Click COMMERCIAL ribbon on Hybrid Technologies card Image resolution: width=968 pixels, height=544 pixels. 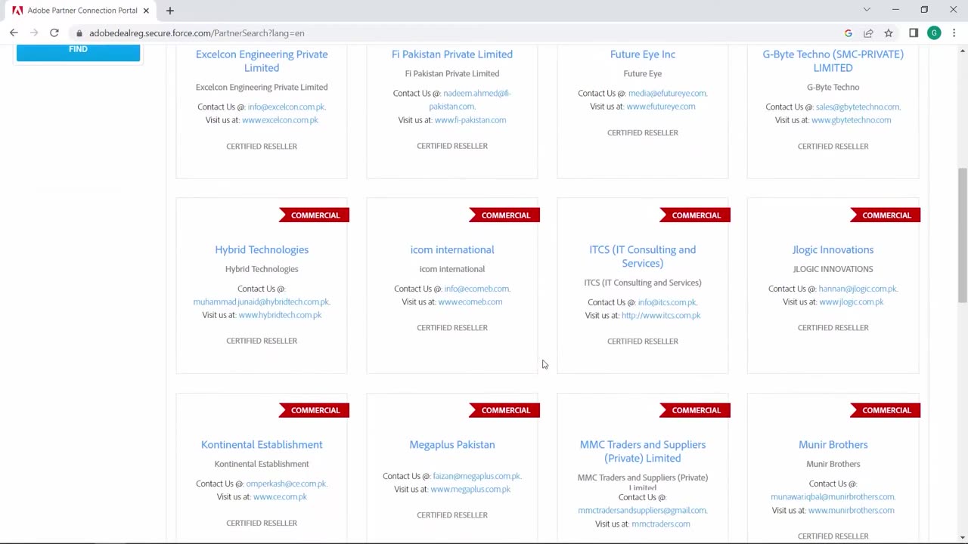[x=315, y=215]
